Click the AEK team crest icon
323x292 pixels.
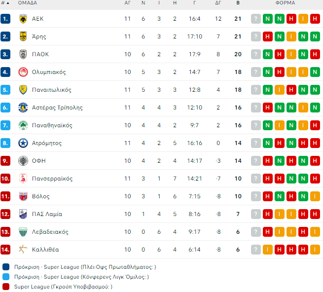[x=23, y=19]
